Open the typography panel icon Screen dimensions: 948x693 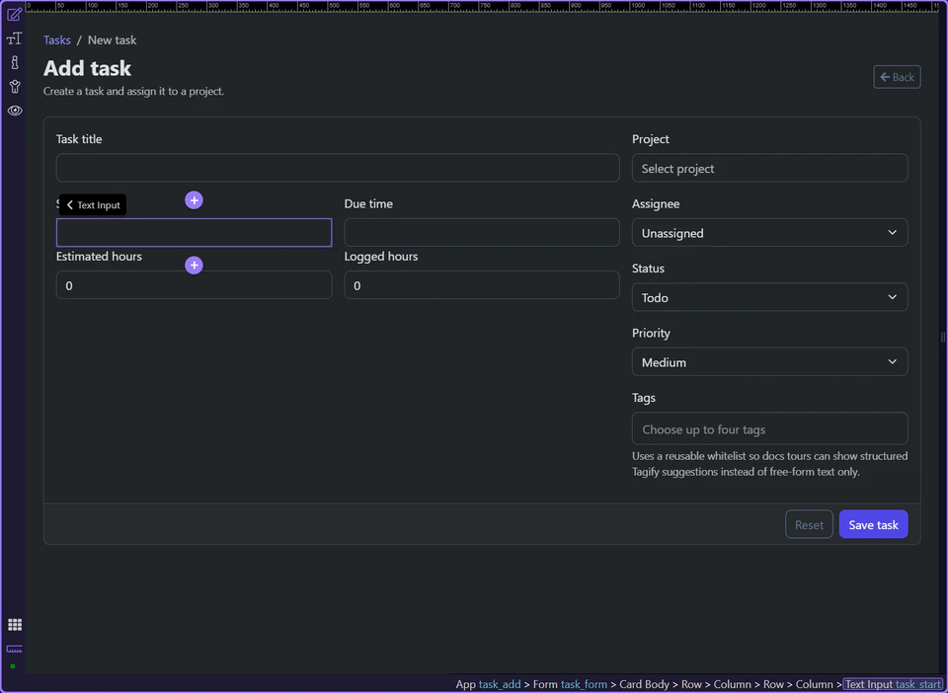click(13, 38)
